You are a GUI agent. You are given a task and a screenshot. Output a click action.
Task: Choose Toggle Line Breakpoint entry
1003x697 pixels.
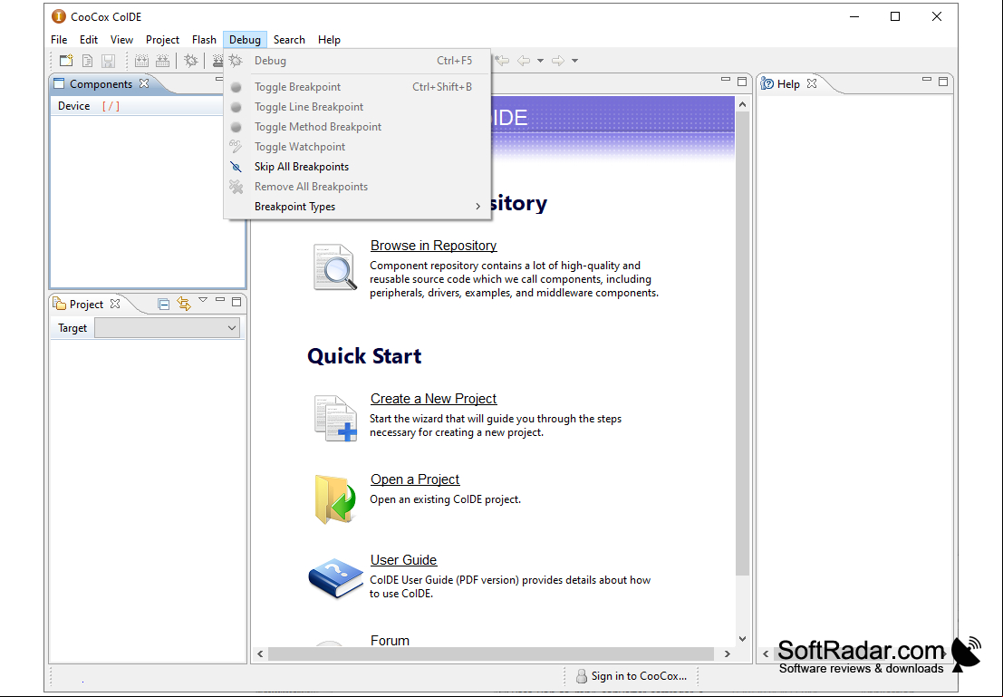[357, 107]
